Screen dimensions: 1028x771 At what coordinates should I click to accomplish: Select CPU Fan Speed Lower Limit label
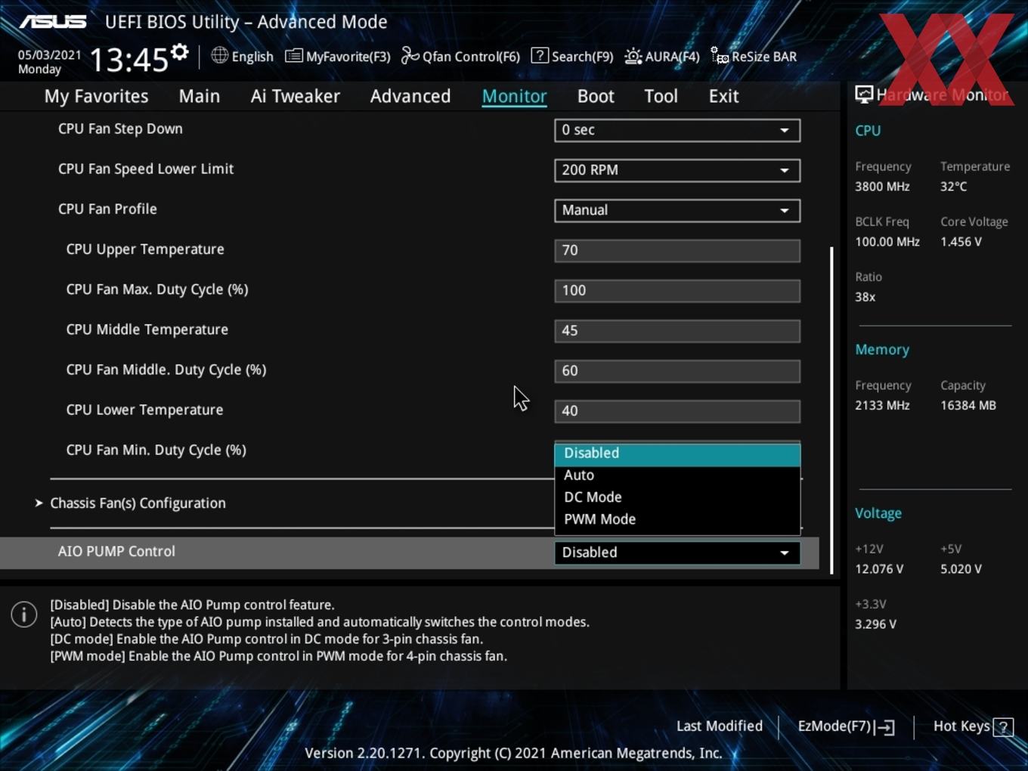tap(146, 169)
